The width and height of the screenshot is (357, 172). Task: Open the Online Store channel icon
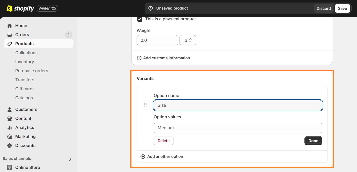[9, 167]
